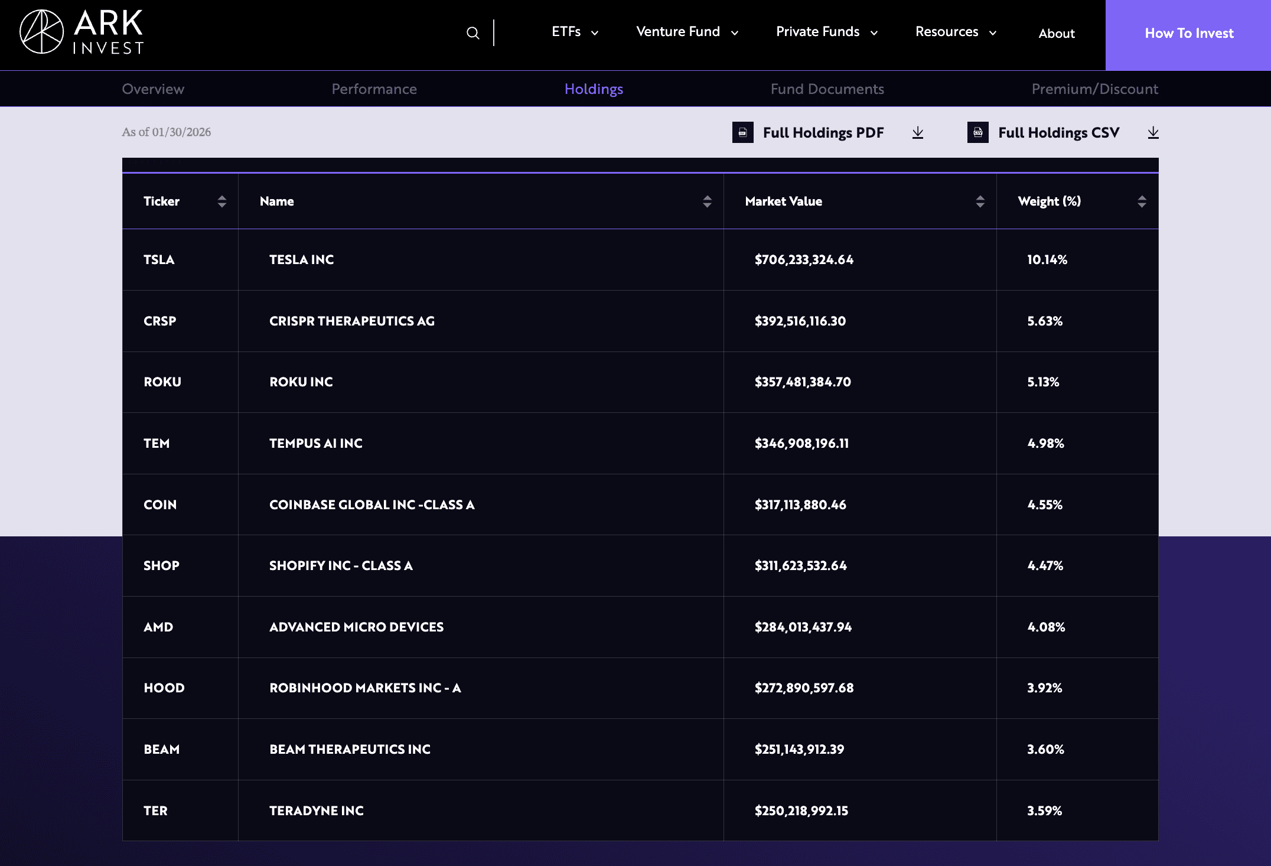Click the How To Invest button
1271x866 pixels.
[1188, 34]
